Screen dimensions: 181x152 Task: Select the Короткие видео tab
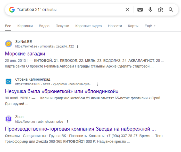[x=88, y=26]
